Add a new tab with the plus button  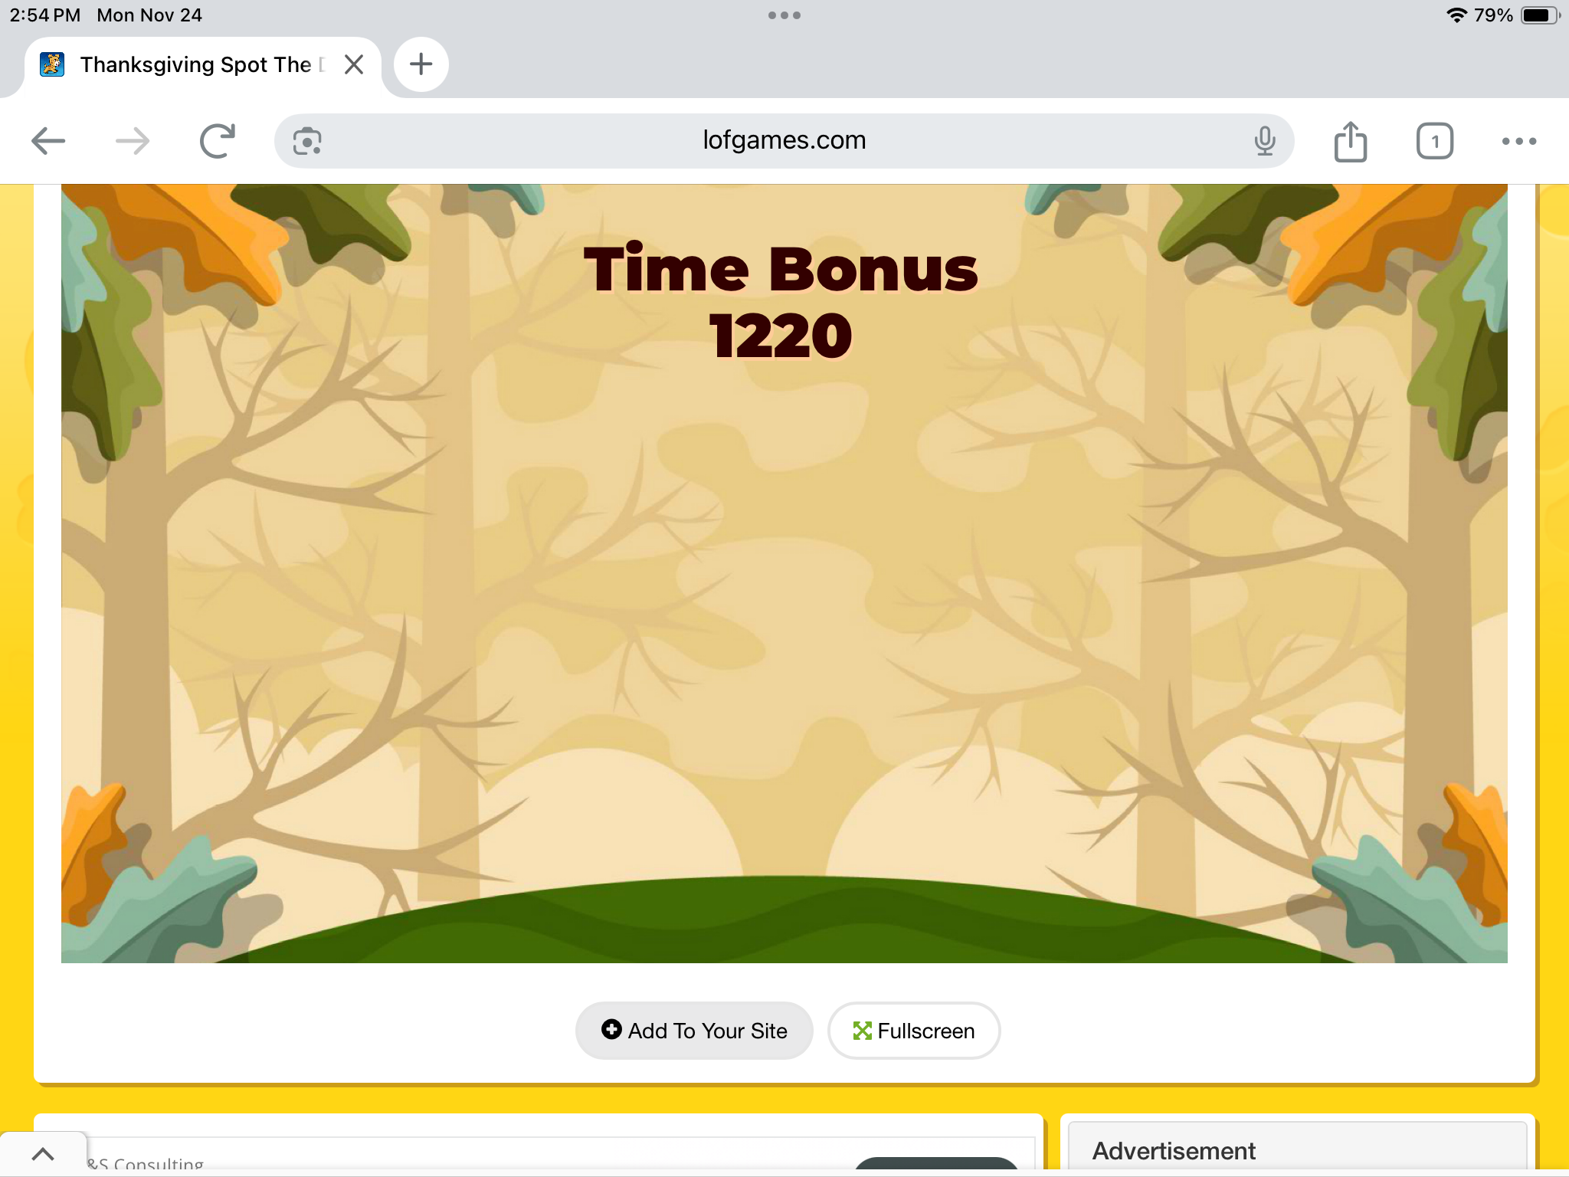421,64
